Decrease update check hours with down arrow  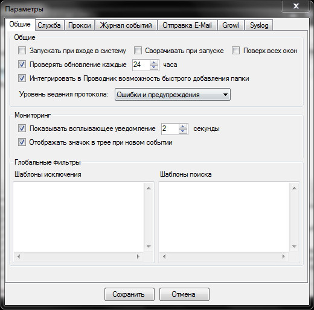pyautogui.click(x=154, y=68)
